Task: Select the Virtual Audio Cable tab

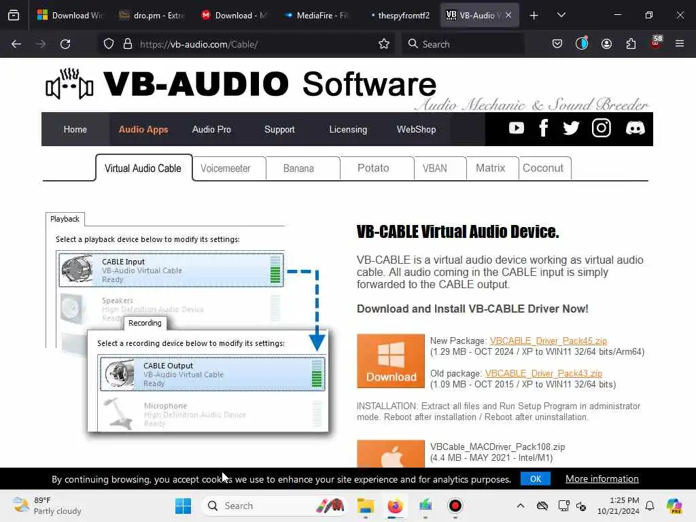Action: coord(143,169)
